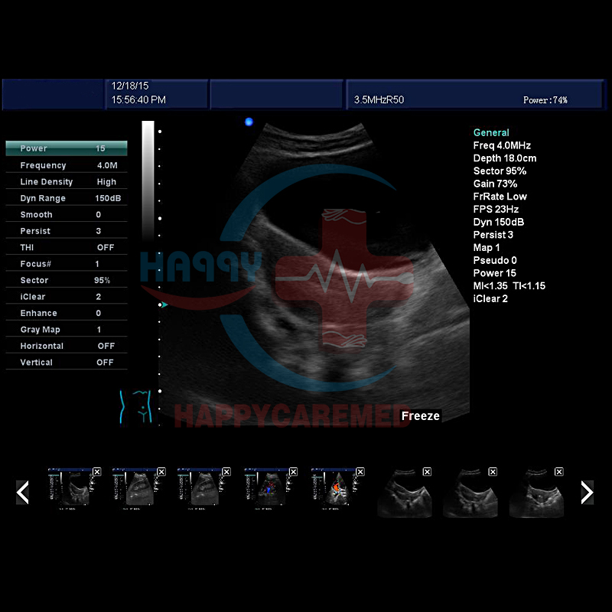This screenshot has height=612, width=612.
Task: Click the Power:74% header indicator
Action: 545,100
